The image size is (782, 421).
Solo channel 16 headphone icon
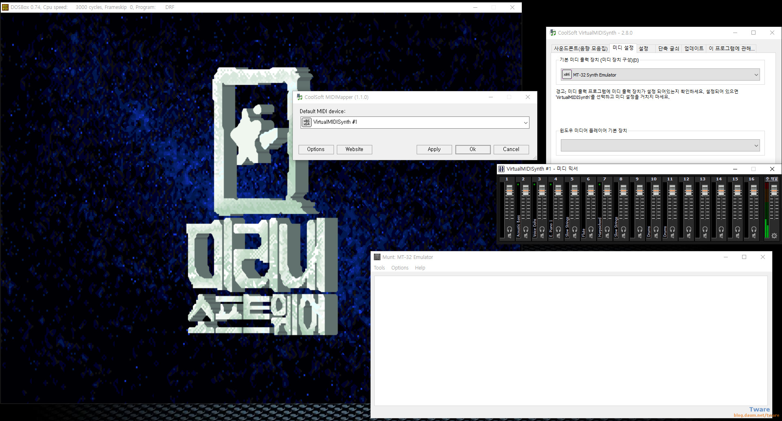(754, 229)
